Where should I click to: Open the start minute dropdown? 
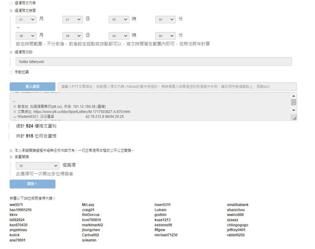[x=165, y=19]
